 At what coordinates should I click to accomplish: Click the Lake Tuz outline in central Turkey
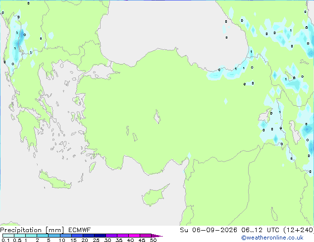[x=157, y=117]
